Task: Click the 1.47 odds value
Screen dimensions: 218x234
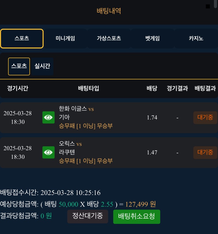Action: pos(152,152)
